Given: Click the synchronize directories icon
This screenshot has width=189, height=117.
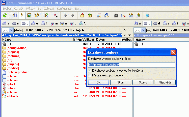Looking at the screenshot, I should click(131, 15).
